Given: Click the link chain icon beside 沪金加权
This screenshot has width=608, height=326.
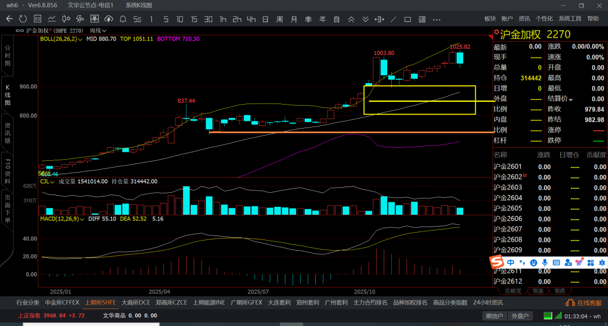Looking at the screenshot, I should 19,30.
